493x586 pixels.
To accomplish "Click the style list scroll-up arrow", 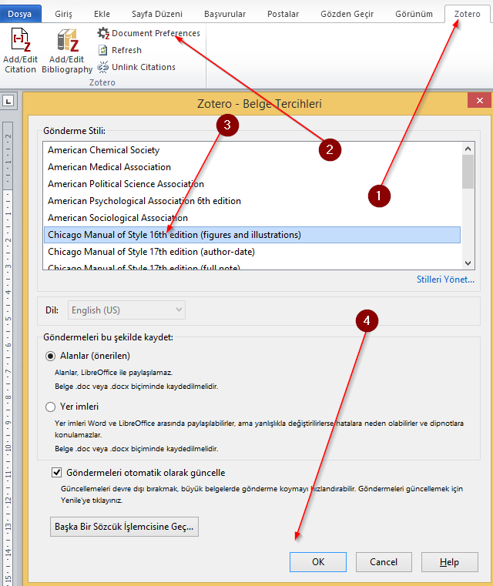I will [468, 149].
